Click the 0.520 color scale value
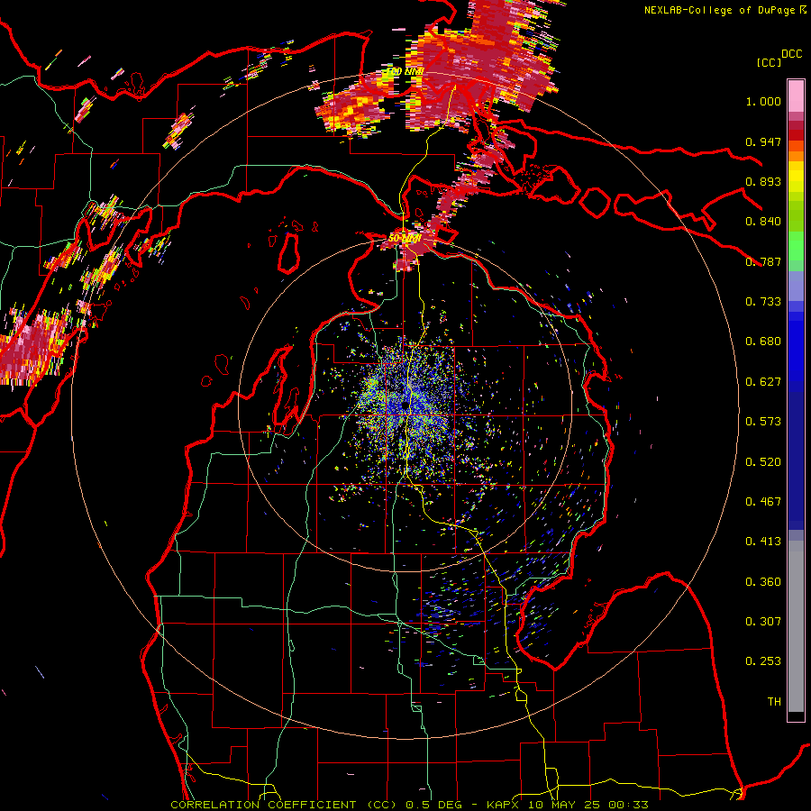The height and width of the screenshot is (811, 811). coord(763,462)
